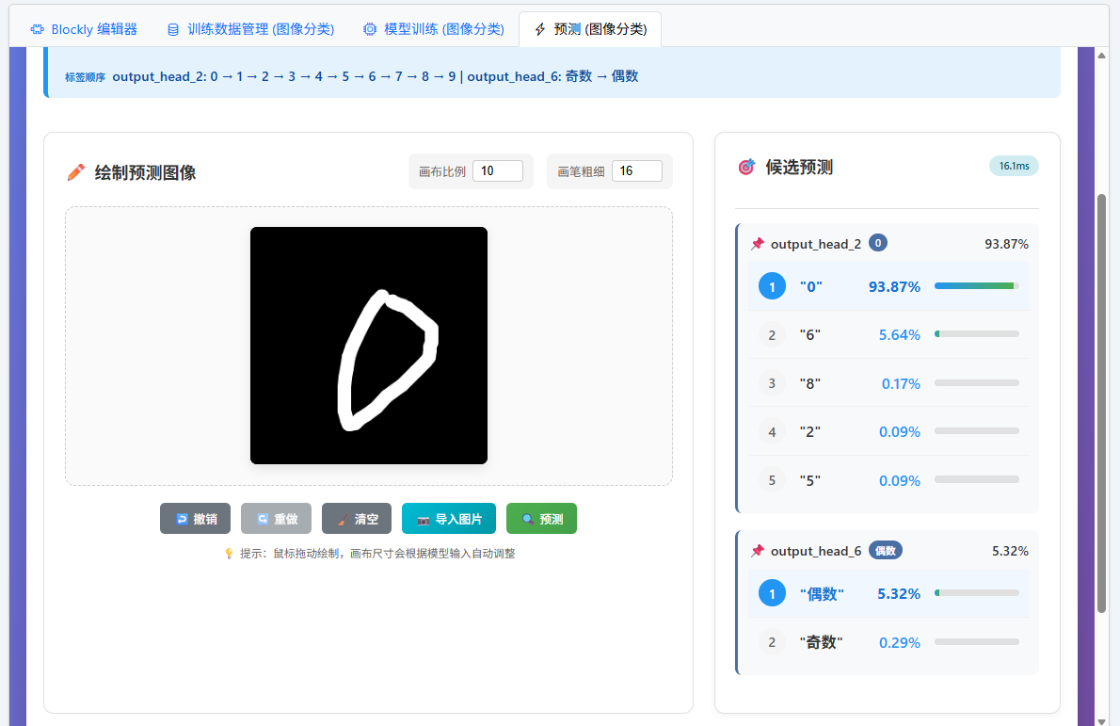Click the database icon on 训练数据管理 tab
The width and height of the screenshot is (1120, 726).
tap(173, 29)
